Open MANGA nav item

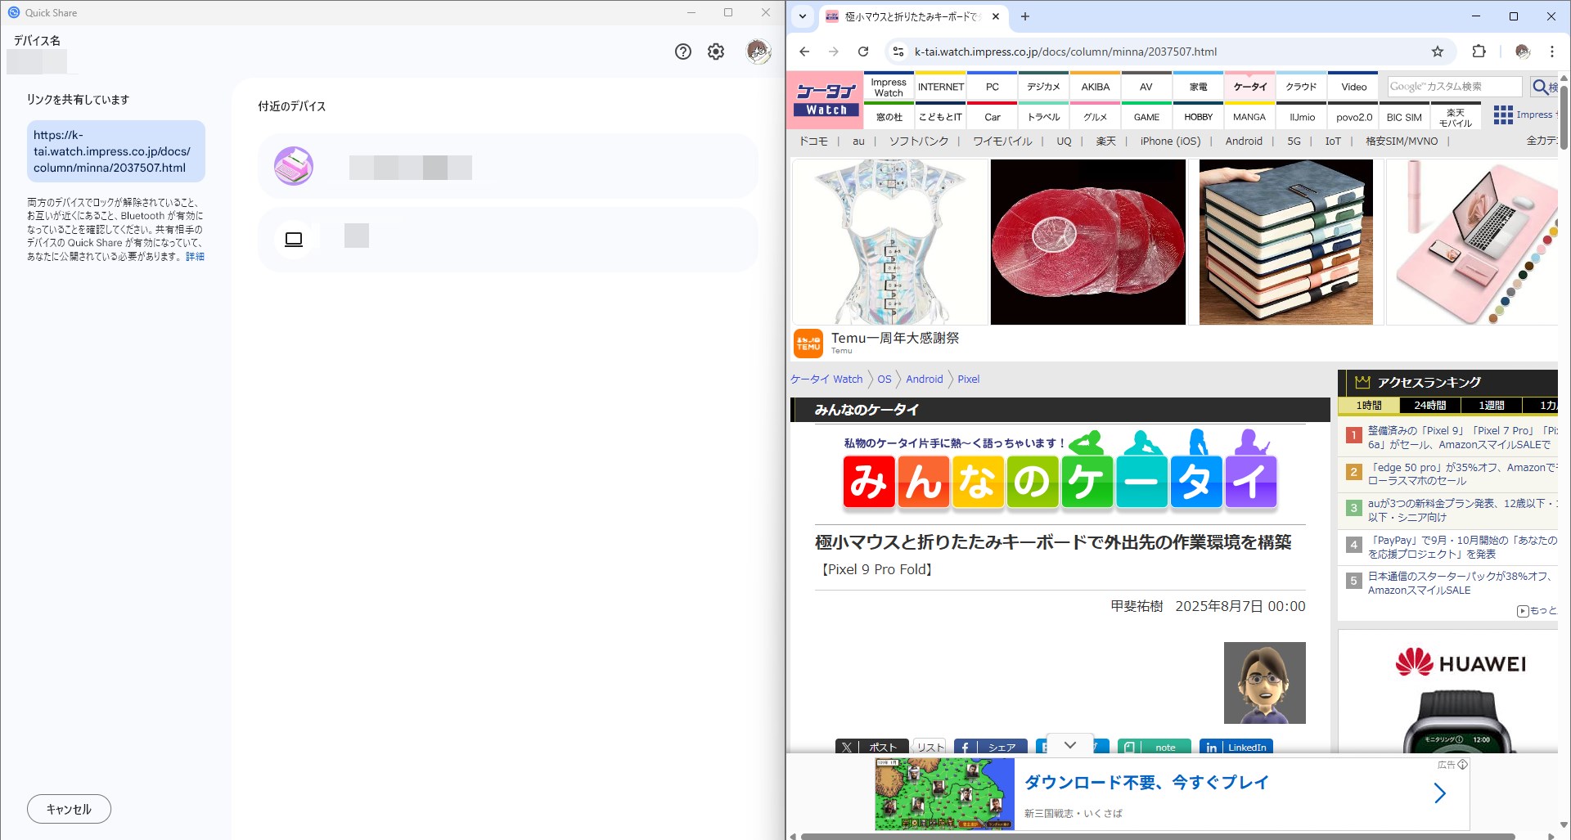pyautogui.click(x=1249, y=117)
